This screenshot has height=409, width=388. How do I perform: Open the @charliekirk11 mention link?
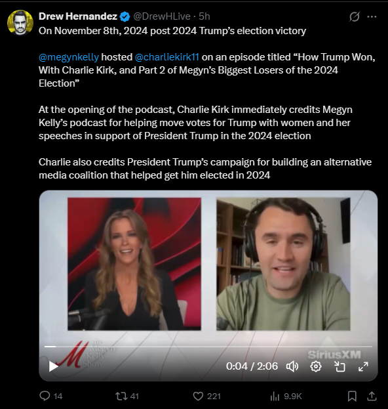point(167,57)
